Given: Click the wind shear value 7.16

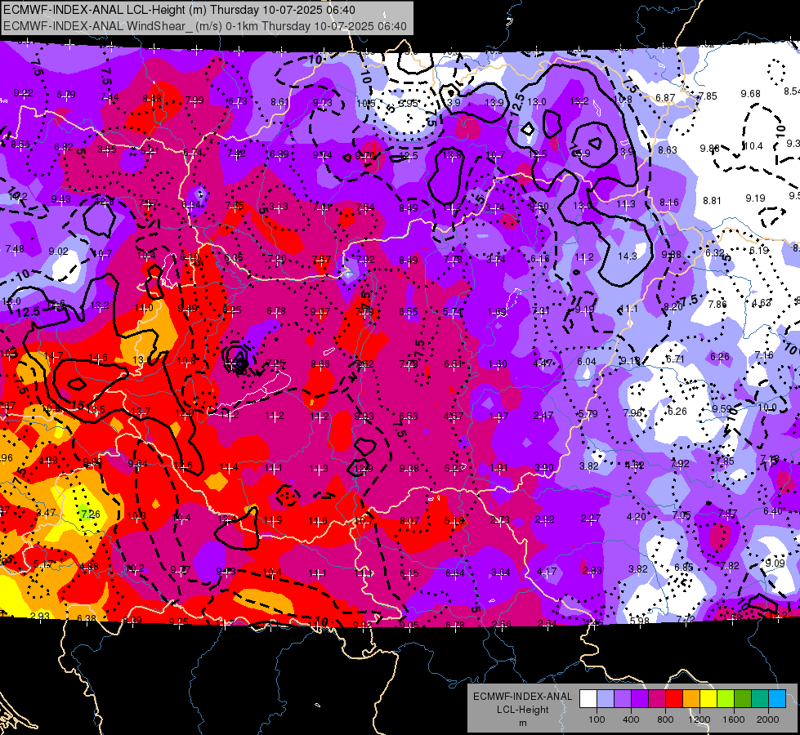Looking at the screenshot, I should pyautogui.click(x=764, y=355).
